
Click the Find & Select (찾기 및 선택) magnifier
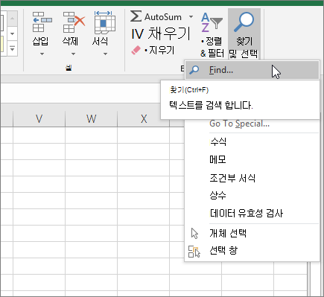[244, 22]
